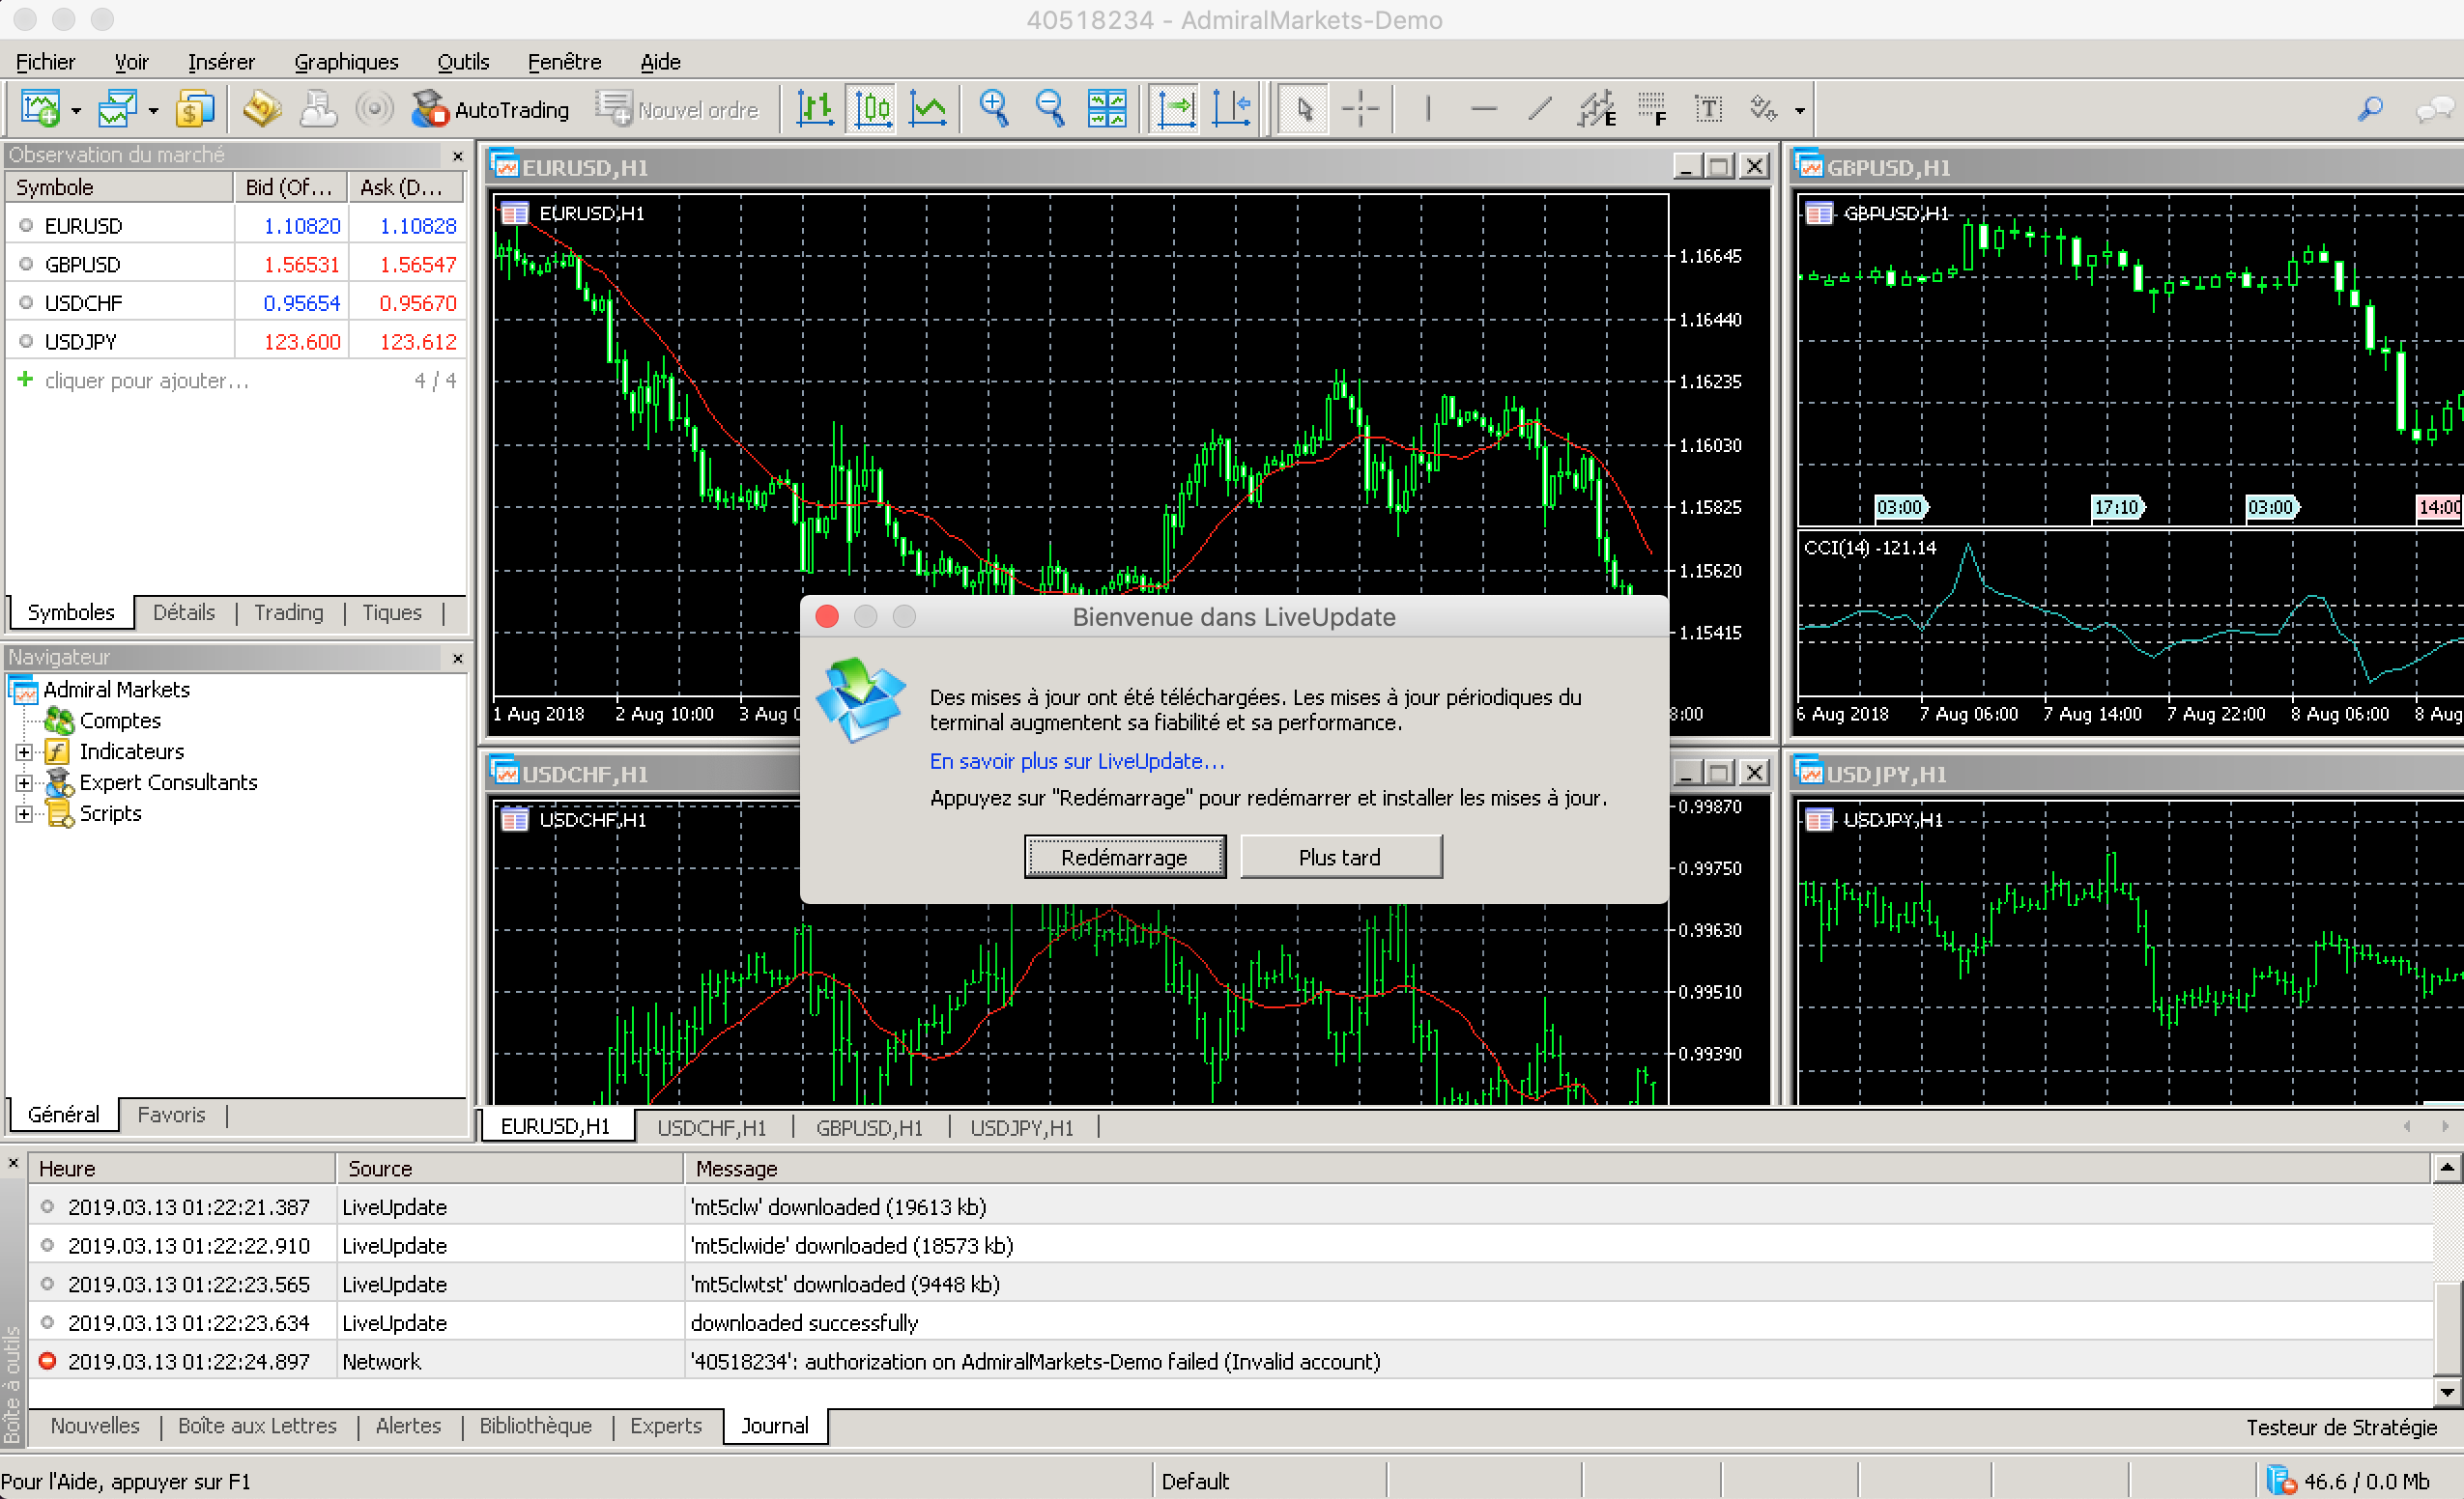Select the Fibonacci retracement tool

(x=1652, y=108)
